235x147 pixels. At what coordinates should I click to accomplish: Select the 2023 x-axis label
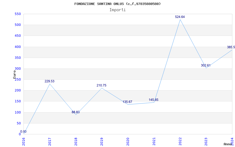(206, 141)
